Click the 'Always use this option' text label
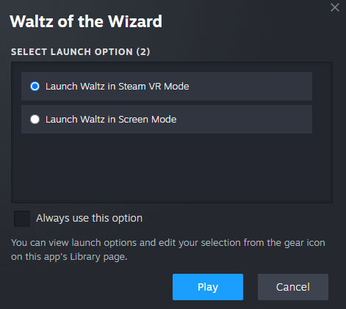Image resolution: width=346 pixels, height=309 pixels. (x=89, y=218)
